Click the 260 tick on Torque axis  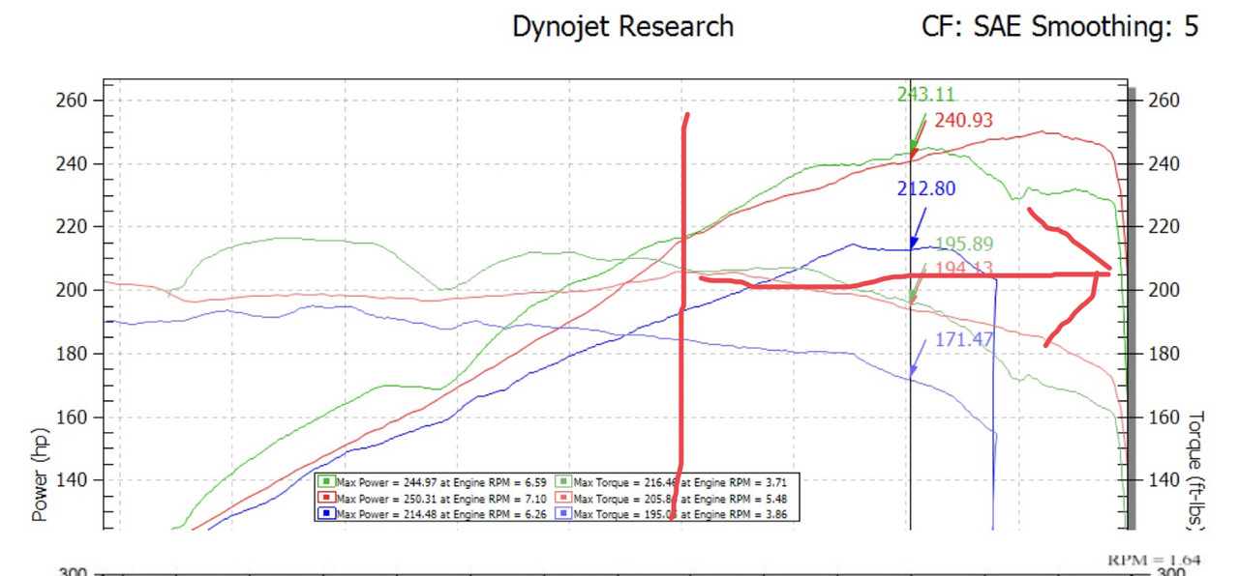1163,101
